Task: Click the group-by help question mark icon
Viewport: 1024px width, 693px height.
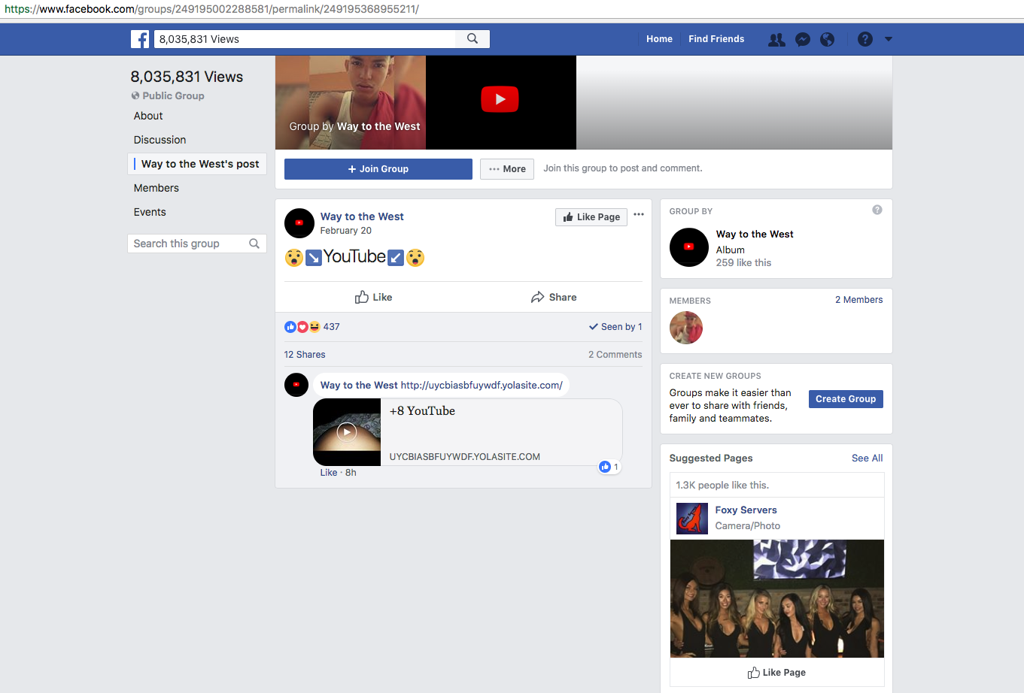Action: [877, 210]
